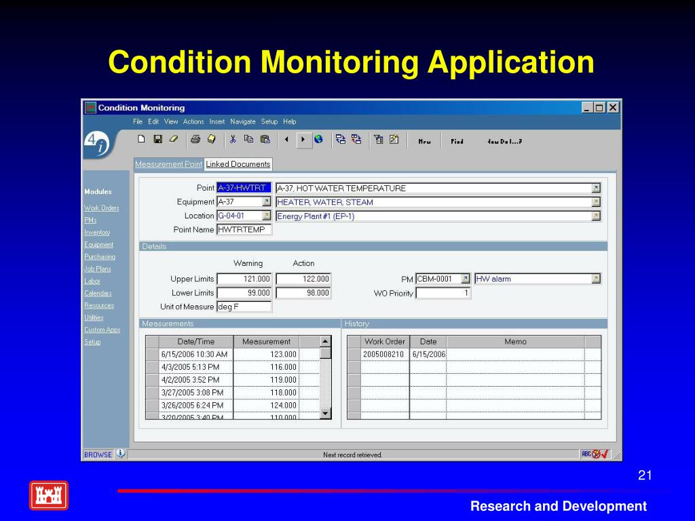Open the Insert menu
The width and height of the screenshot is (695, 521).
(x=217, y=121)
